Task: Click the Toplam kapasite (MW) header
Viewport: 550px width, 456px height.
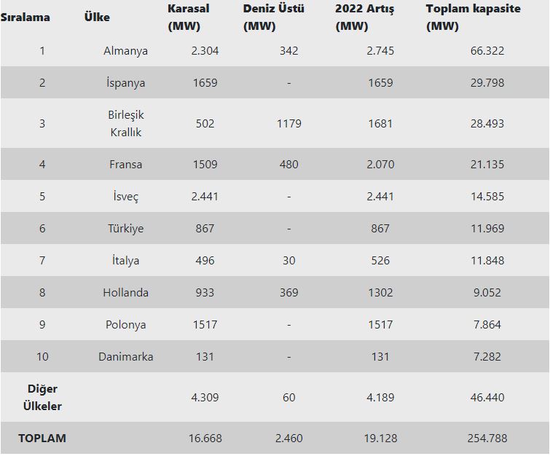Action: pos(474,17)
